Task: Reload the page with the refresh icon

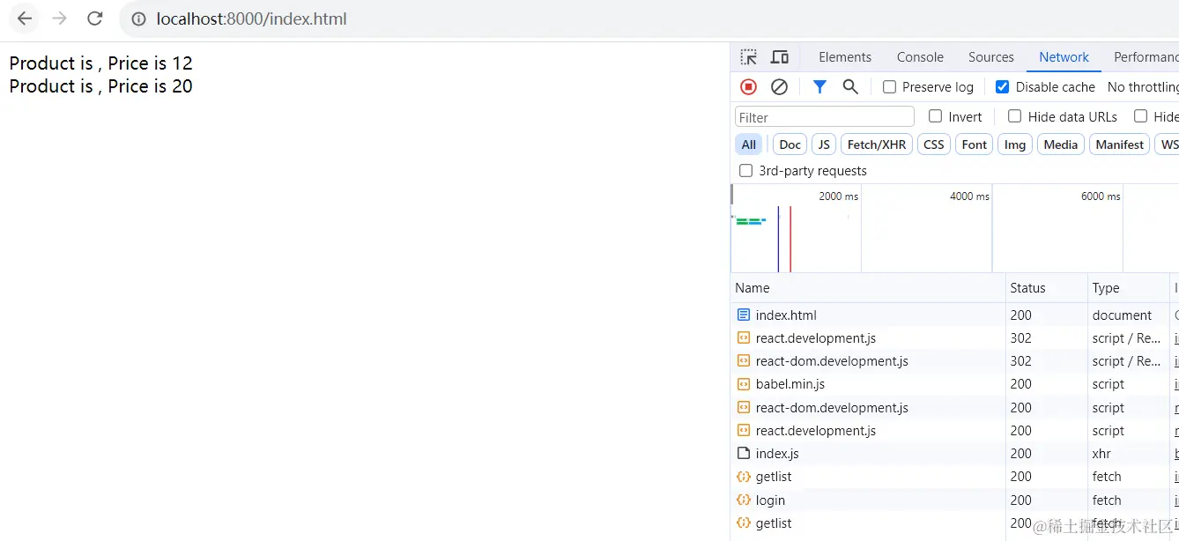Action: click(94, 19)
